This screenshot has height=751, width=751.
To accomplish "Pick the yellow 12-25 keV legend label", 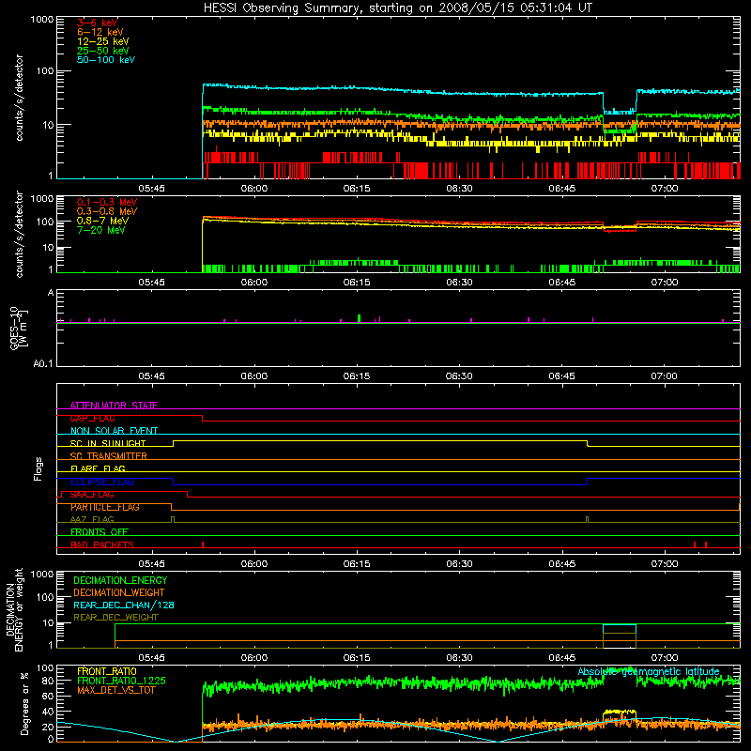I will (x=103, y=41).
